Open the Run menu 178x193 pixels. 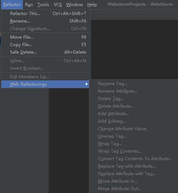coord(29,5)
